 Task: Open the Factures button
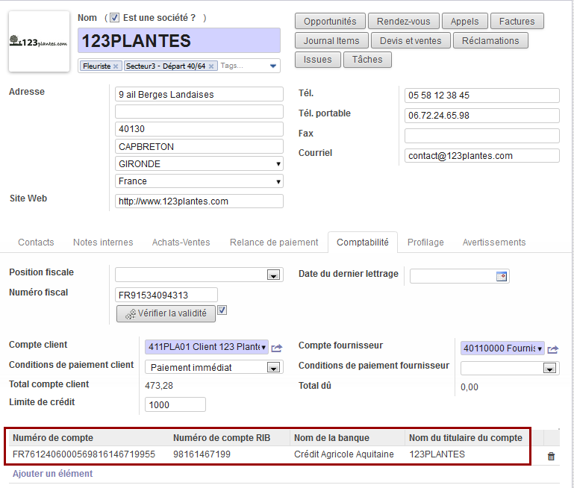point(517,21)
